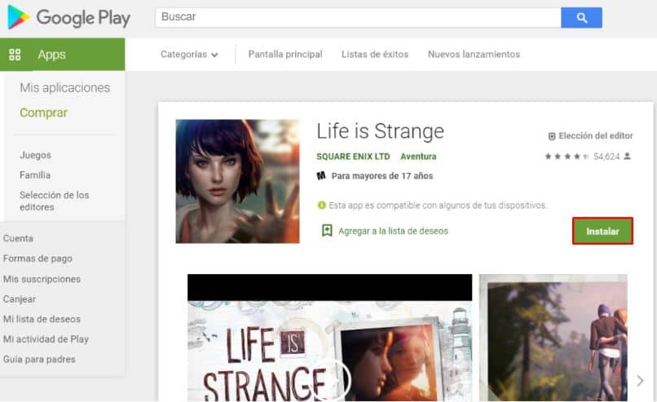Image resolution: width=657 pixels, height=402 pixels.
Task: Click the Google Play logo
Action: click(69, 18)
